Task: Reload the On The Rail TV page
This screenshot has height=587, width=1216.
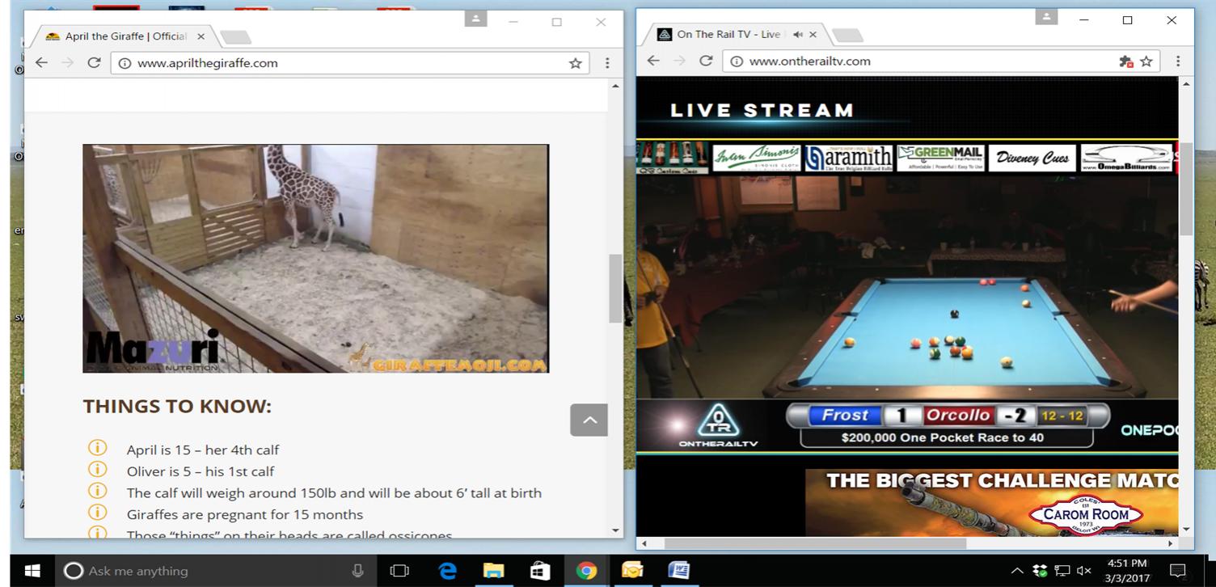Action: [x=705, y=61]
